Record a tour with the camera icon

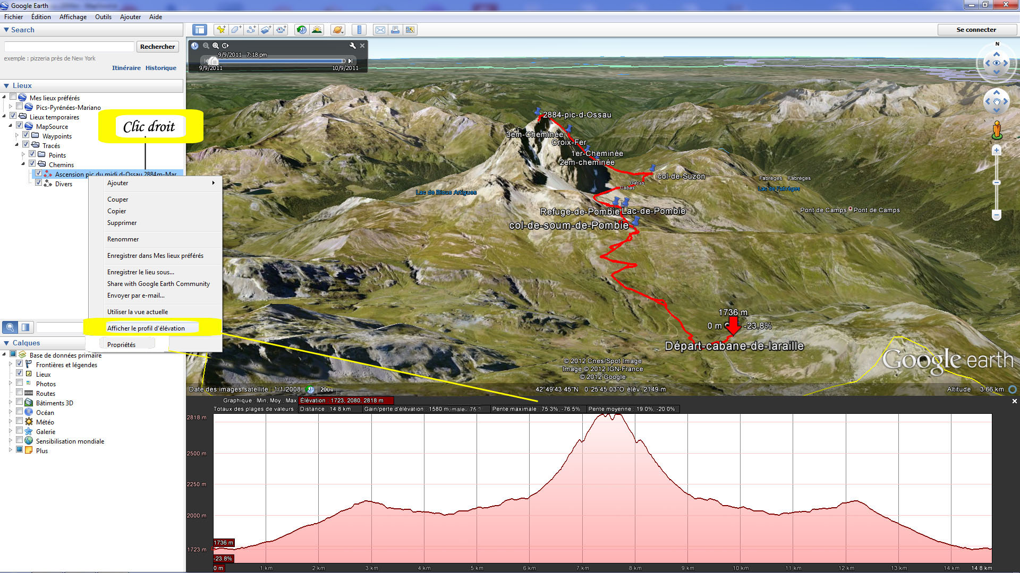281,30
